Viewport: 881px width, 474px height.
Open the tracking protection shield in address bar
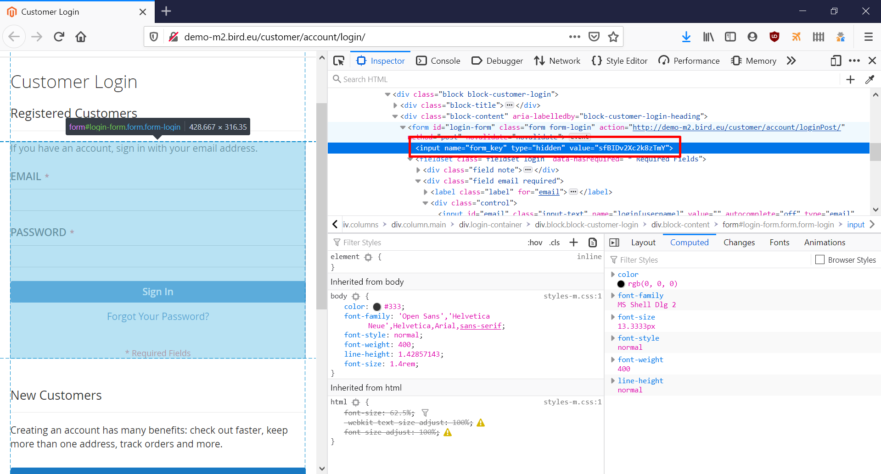(154, 37)
